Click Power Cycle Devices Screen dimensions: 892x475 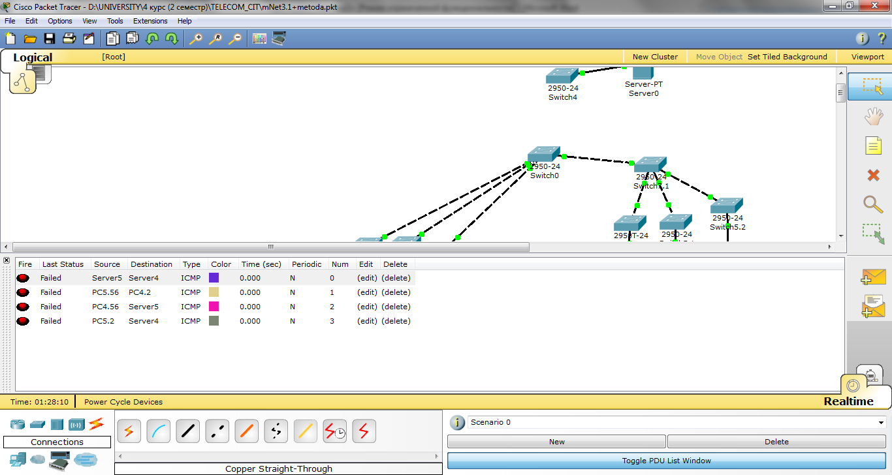123,402
